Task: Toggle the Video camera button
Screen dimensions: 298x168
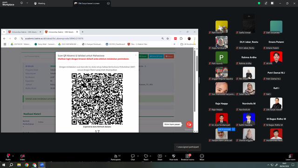Action: click(x=22, y=157)
